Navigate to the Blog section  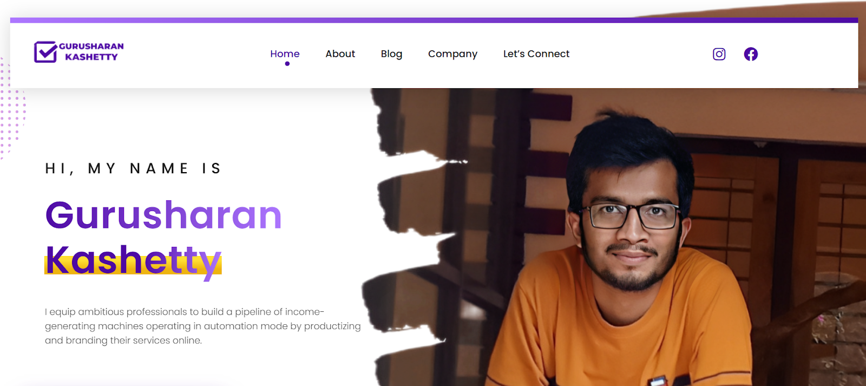click(x=391, y=54)
